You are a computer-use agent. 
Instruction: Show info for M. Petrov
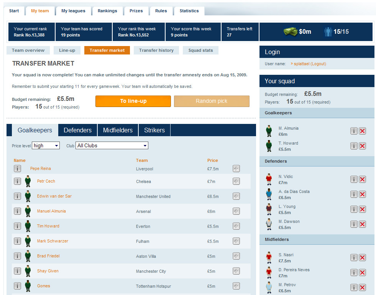pyautogui.click(x=354, y=287)
